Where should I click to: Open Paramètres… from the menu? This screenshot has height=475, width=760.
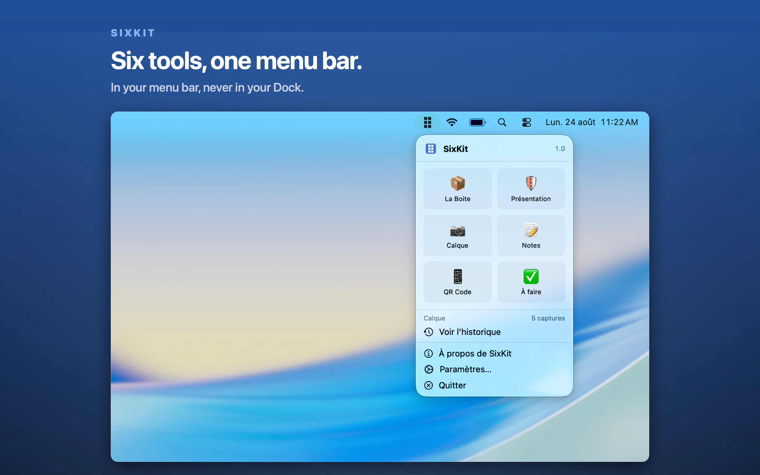tap(494, 369)
